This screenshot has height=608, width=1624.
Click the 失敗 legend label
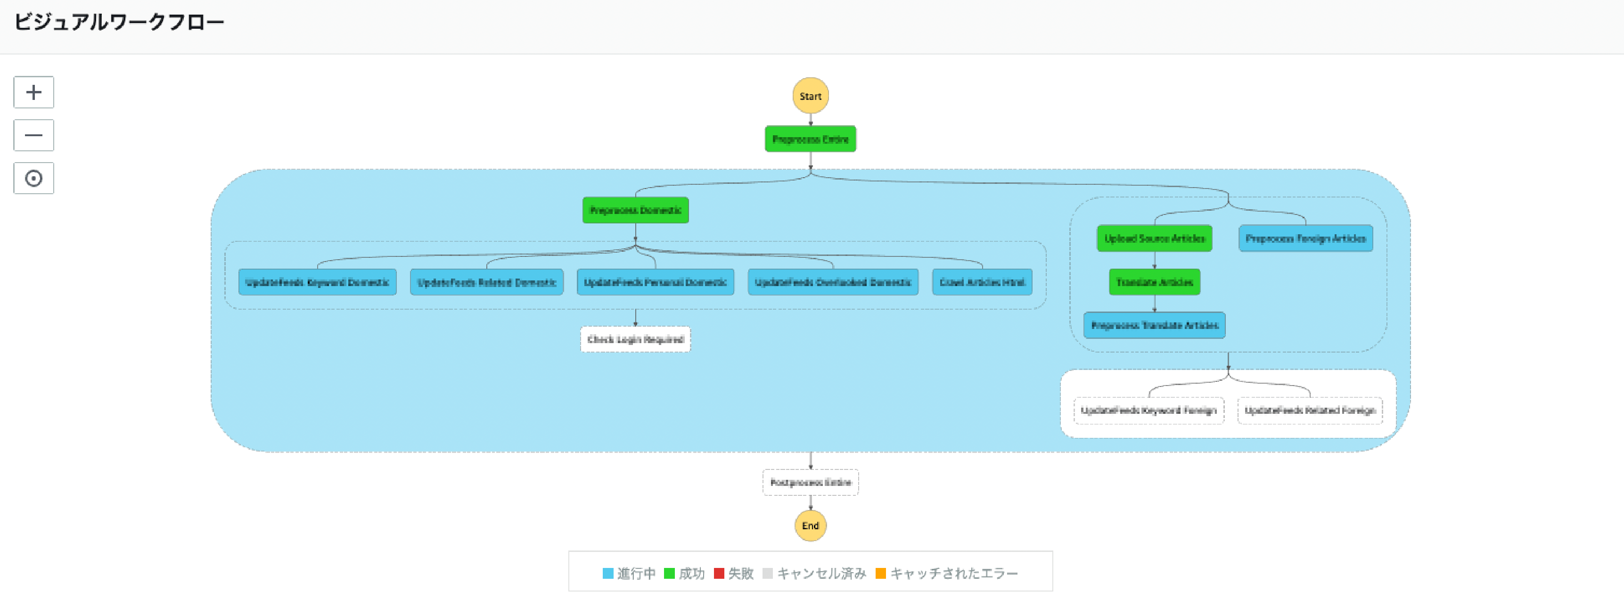click(x=741, y=573)
